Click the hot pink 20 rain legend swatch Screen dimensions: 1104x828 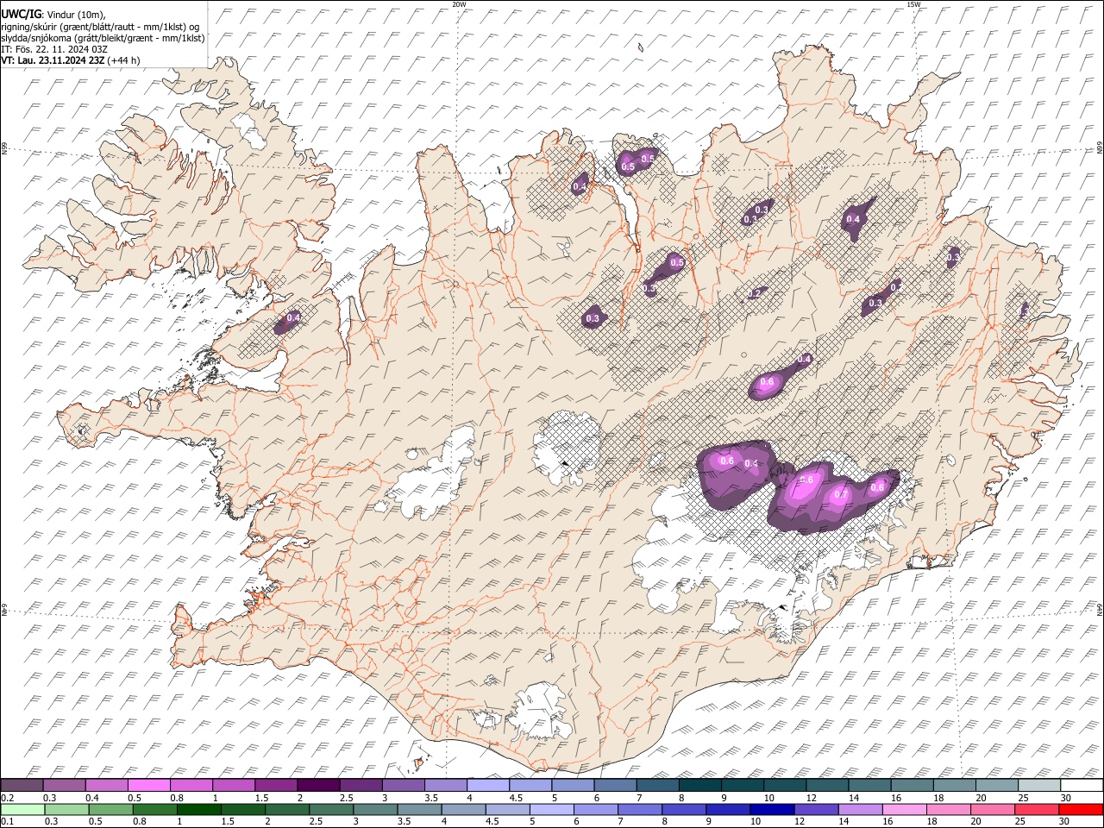[x=993, y=809]
